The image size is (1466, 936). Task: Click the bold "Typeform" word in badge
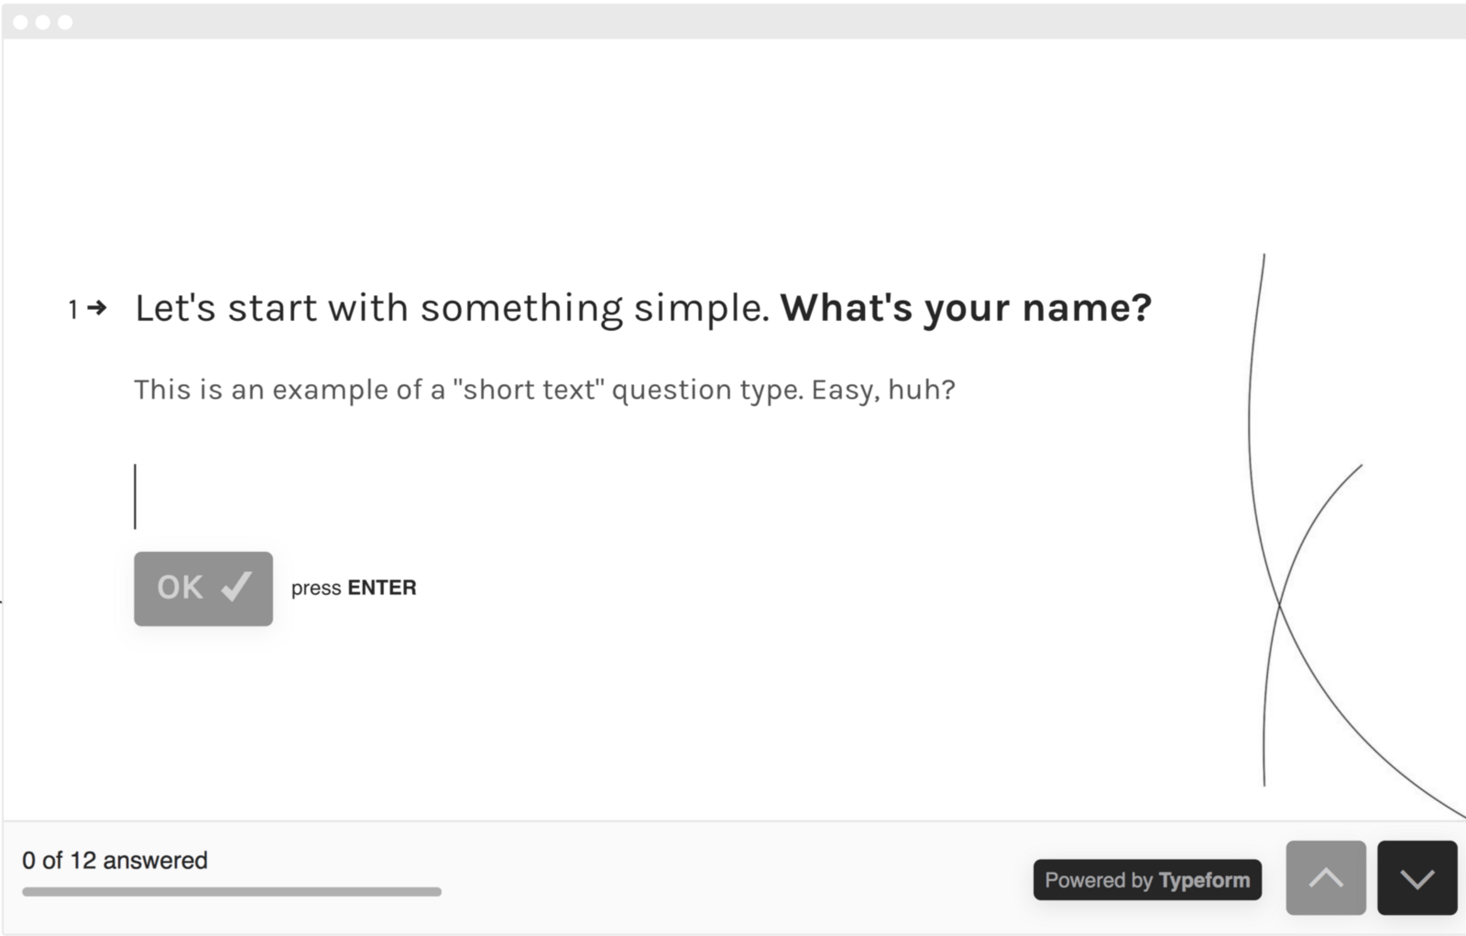pos(1204,880)
